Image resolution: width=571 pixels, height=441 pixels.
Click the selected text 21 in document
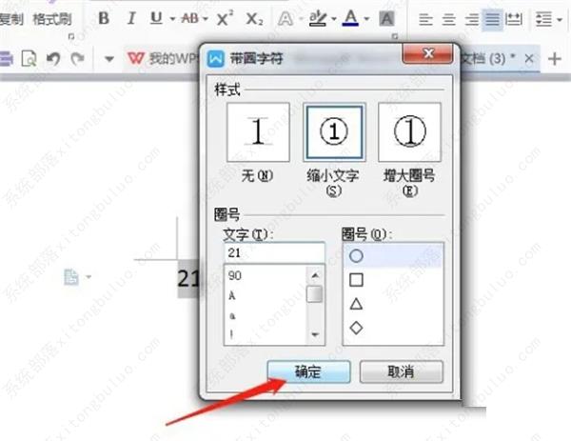click(188, 279)
